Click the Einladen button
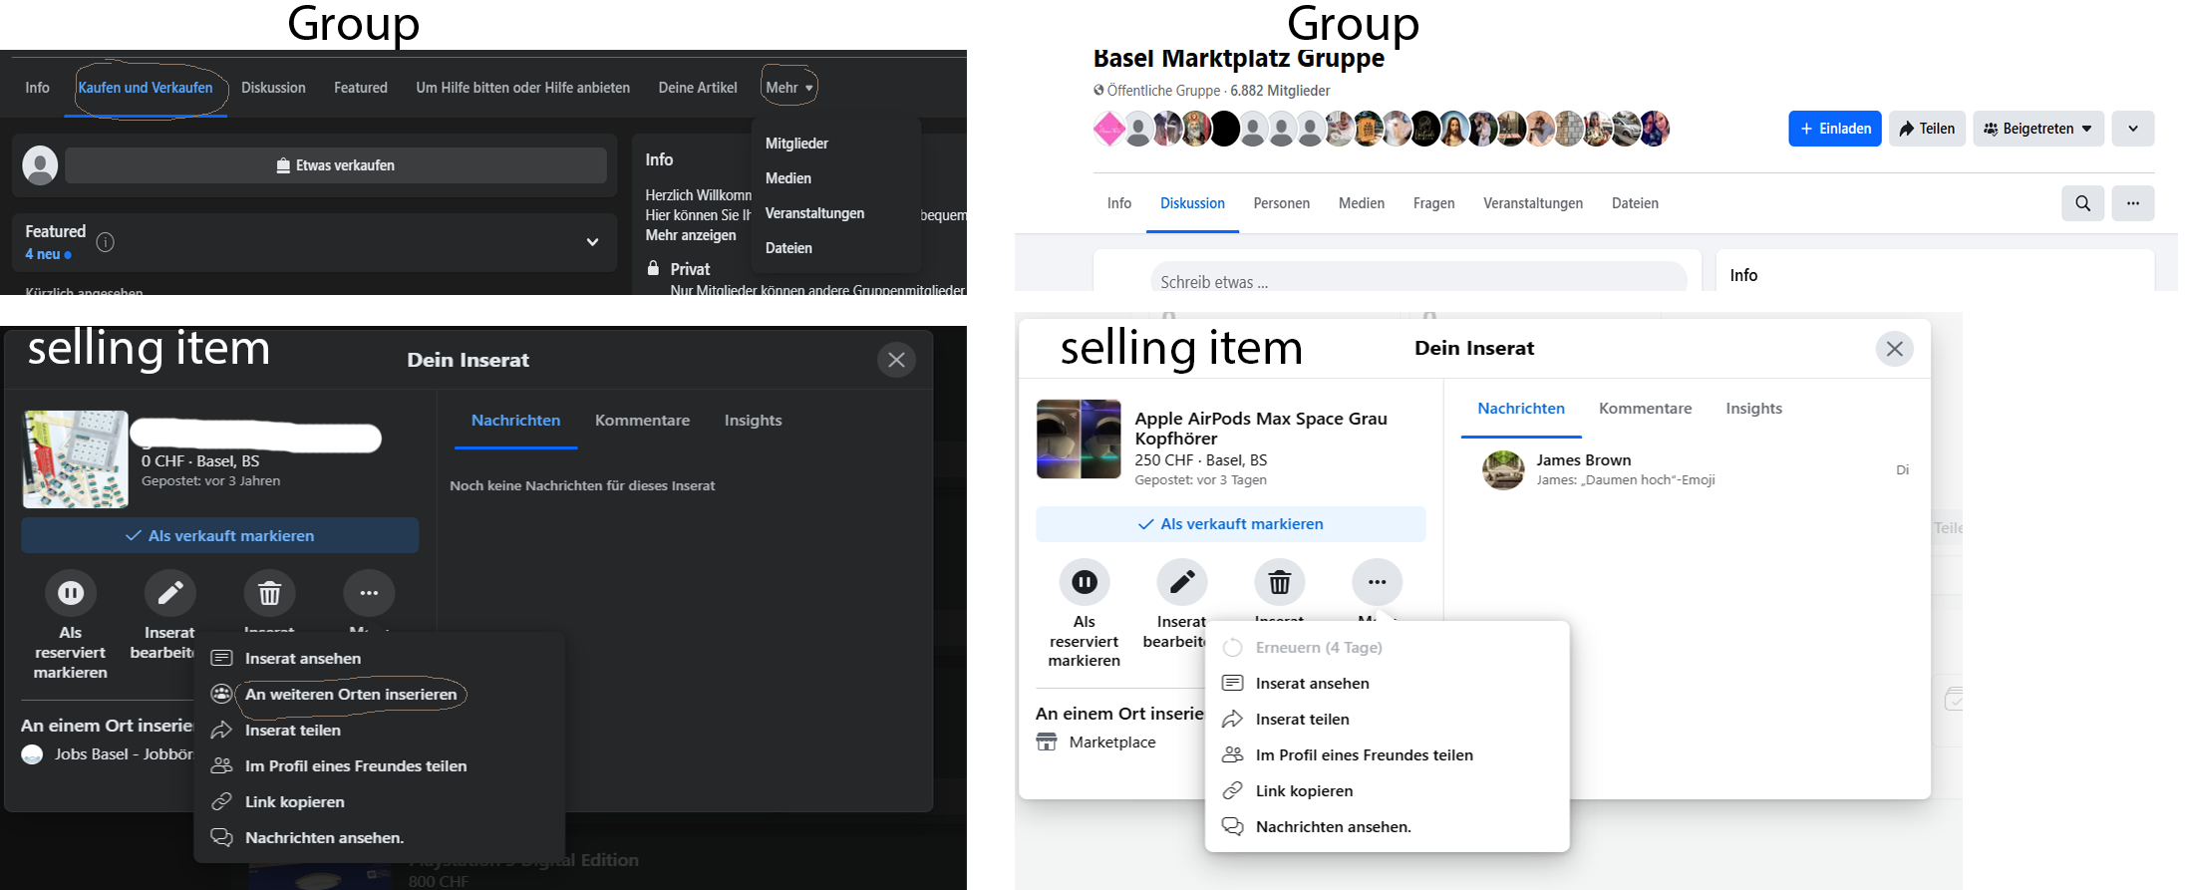 pos(1834,129)
